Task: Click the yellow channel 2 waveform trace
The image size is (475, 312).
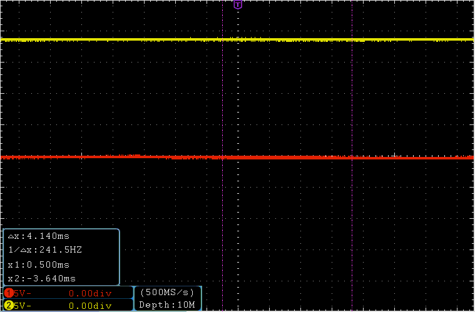Action: 238,39
